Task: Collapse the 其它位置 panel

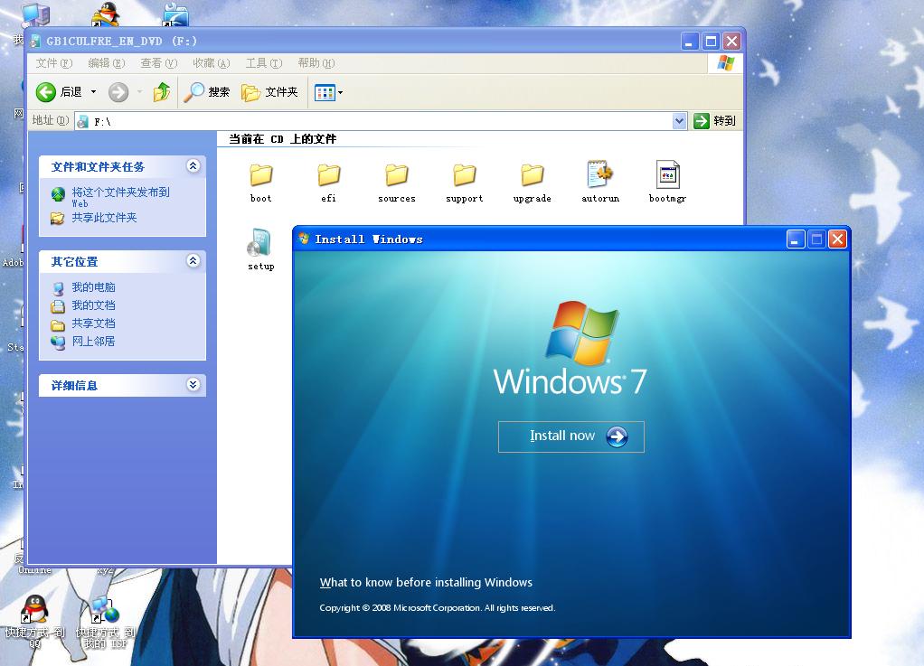Action: (193, 261)
